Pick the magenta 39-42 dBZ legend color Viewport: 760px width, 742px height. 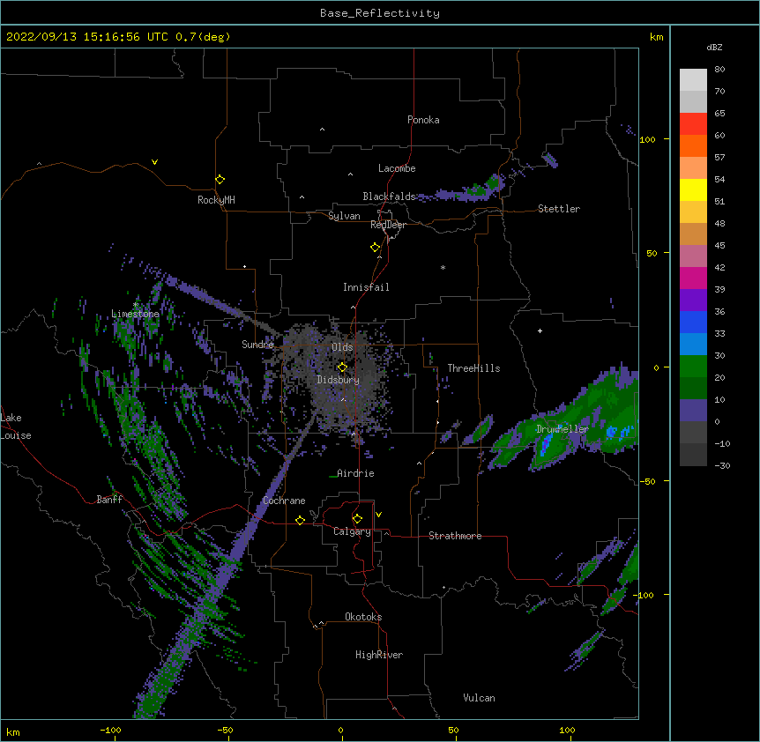[693, 278]
